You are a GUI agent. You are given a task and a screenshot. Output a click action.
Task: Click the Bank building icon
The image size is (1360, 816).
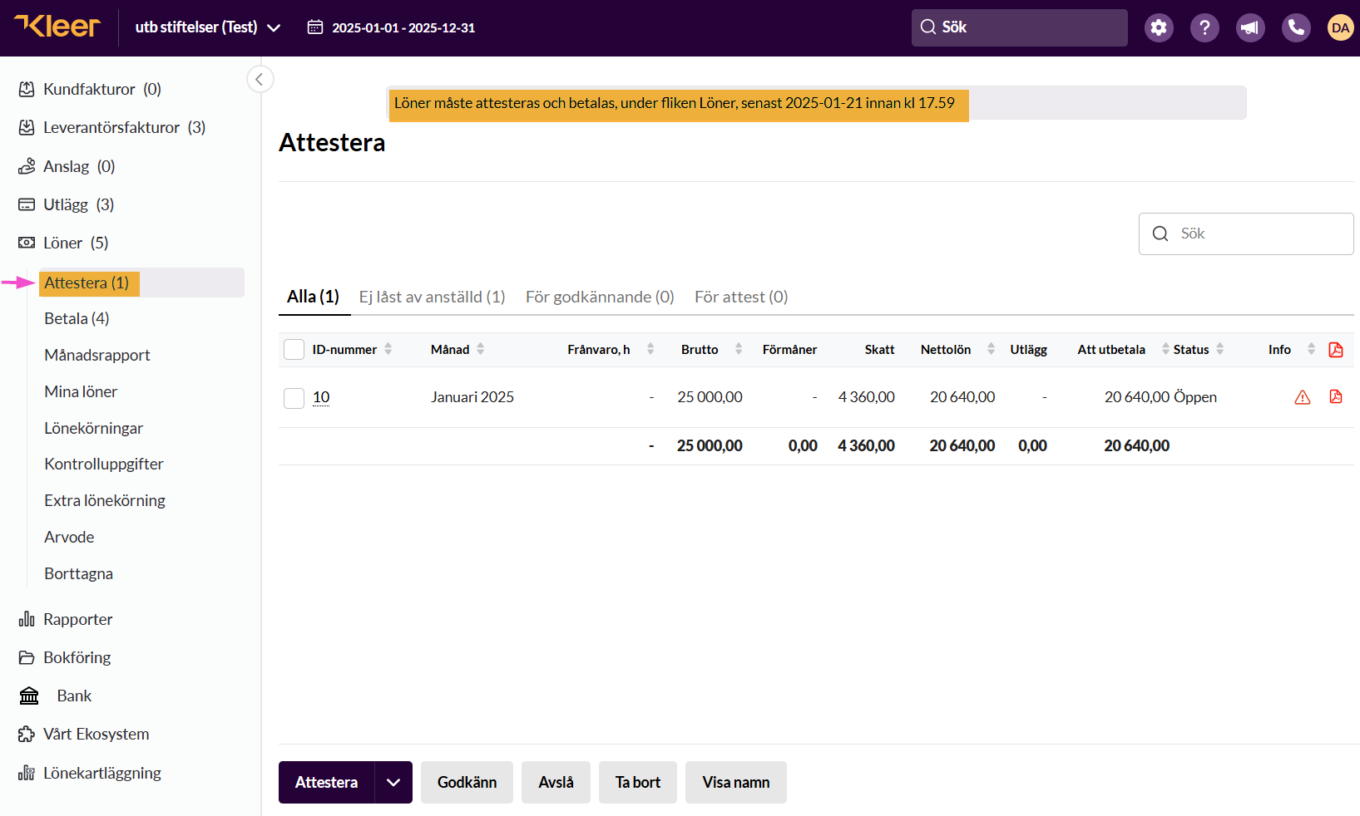click(29, 696)
